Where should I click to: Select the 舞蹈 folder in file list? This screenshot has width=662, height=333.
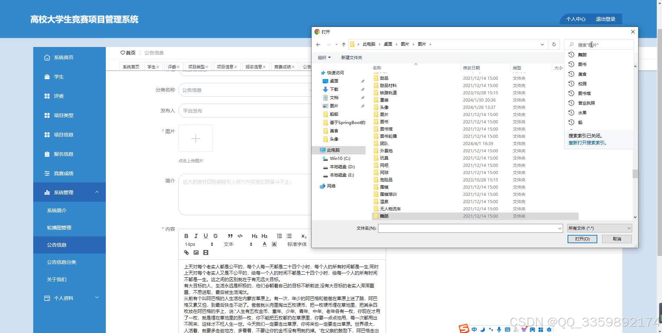tap(475, 216)
